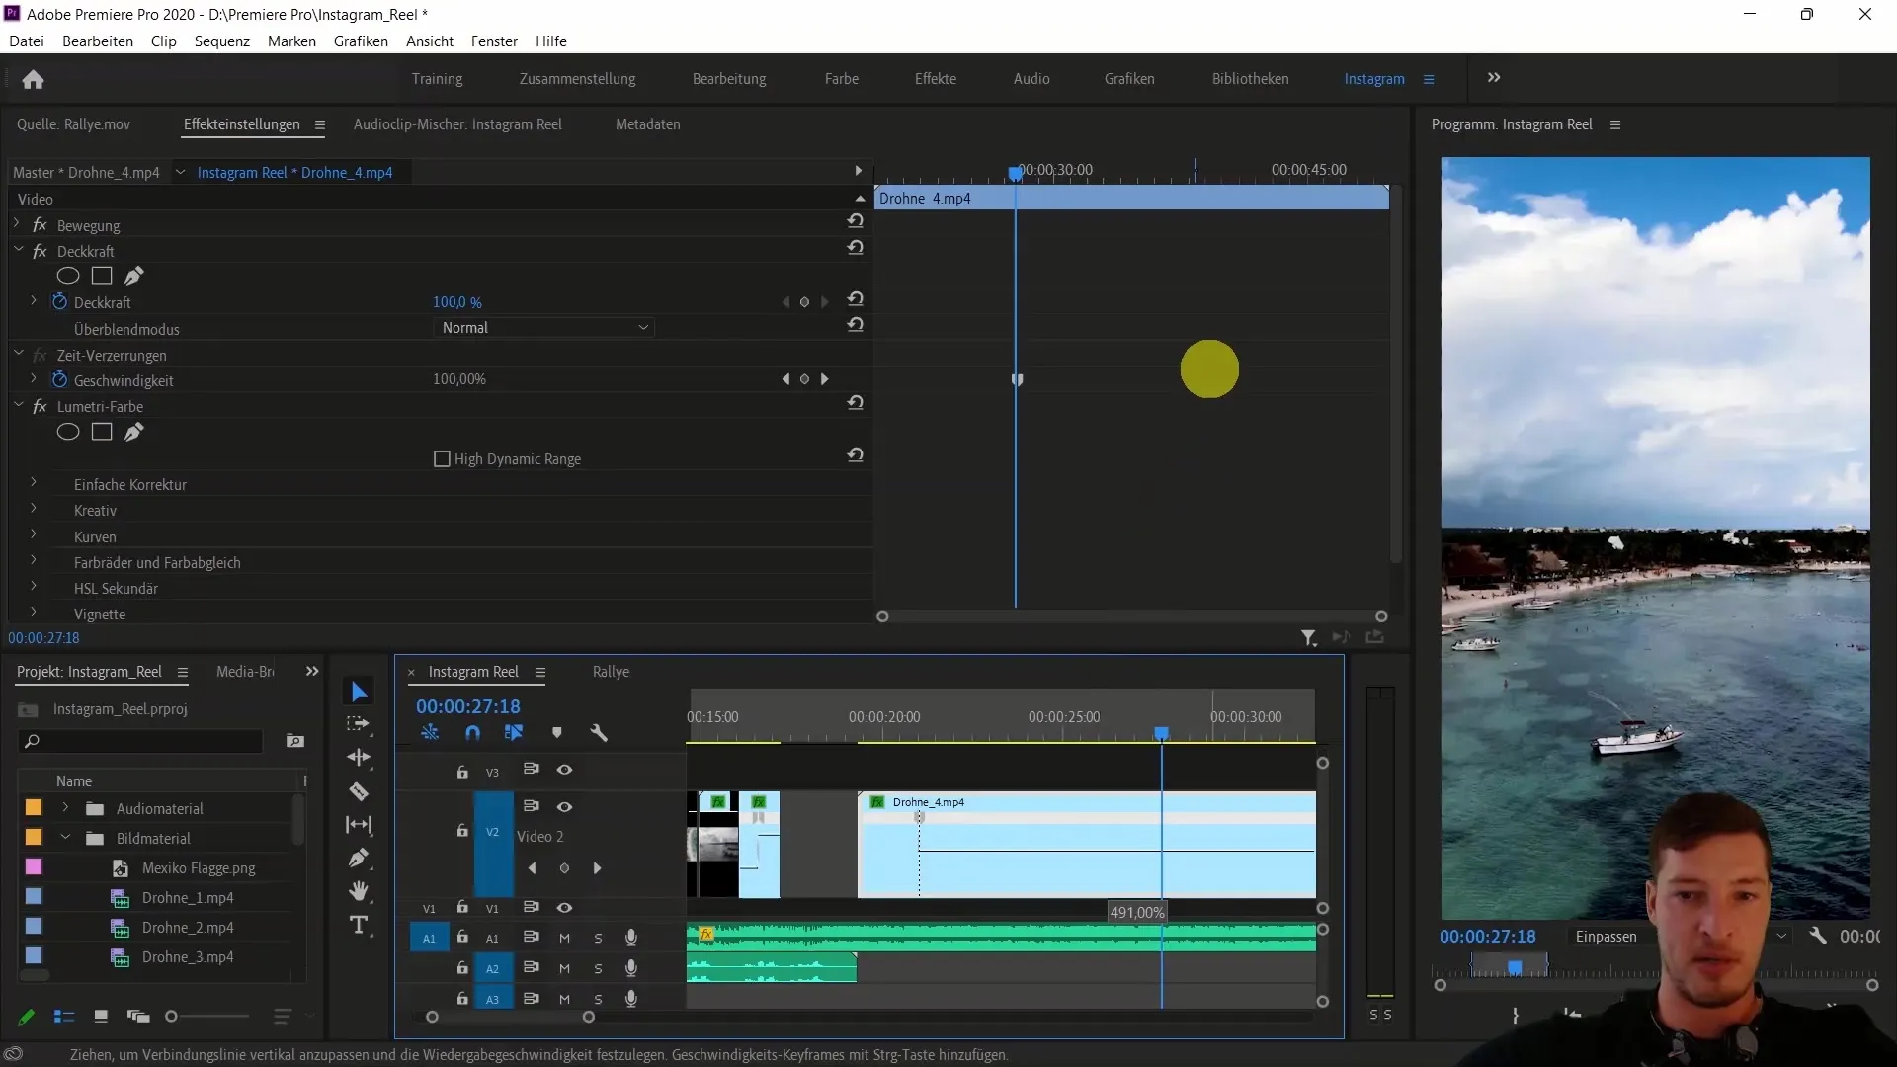1897x1067 pixels.
Task: Draw free pen mask under Lumetri-Farbe
Action: point(134,432)
